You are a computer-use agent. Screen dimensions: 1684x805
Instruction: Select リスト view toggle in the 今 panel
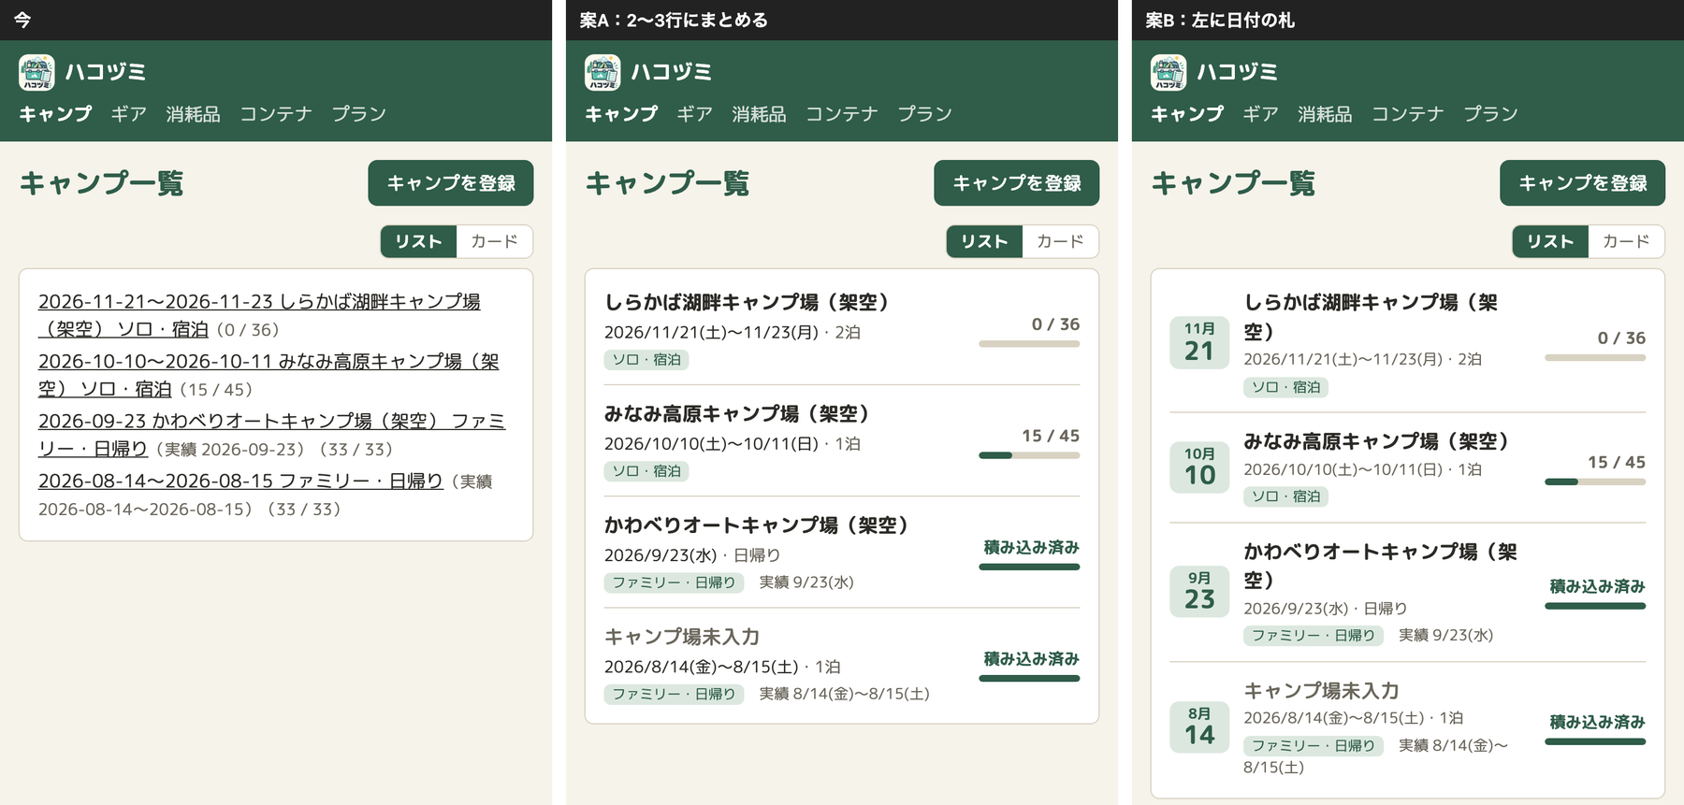[418, 241]
